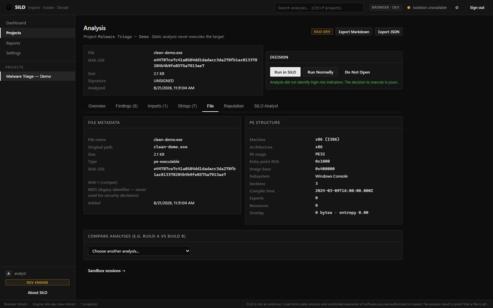Click the analyst username label
493x308 pixels.
(20, 273)
